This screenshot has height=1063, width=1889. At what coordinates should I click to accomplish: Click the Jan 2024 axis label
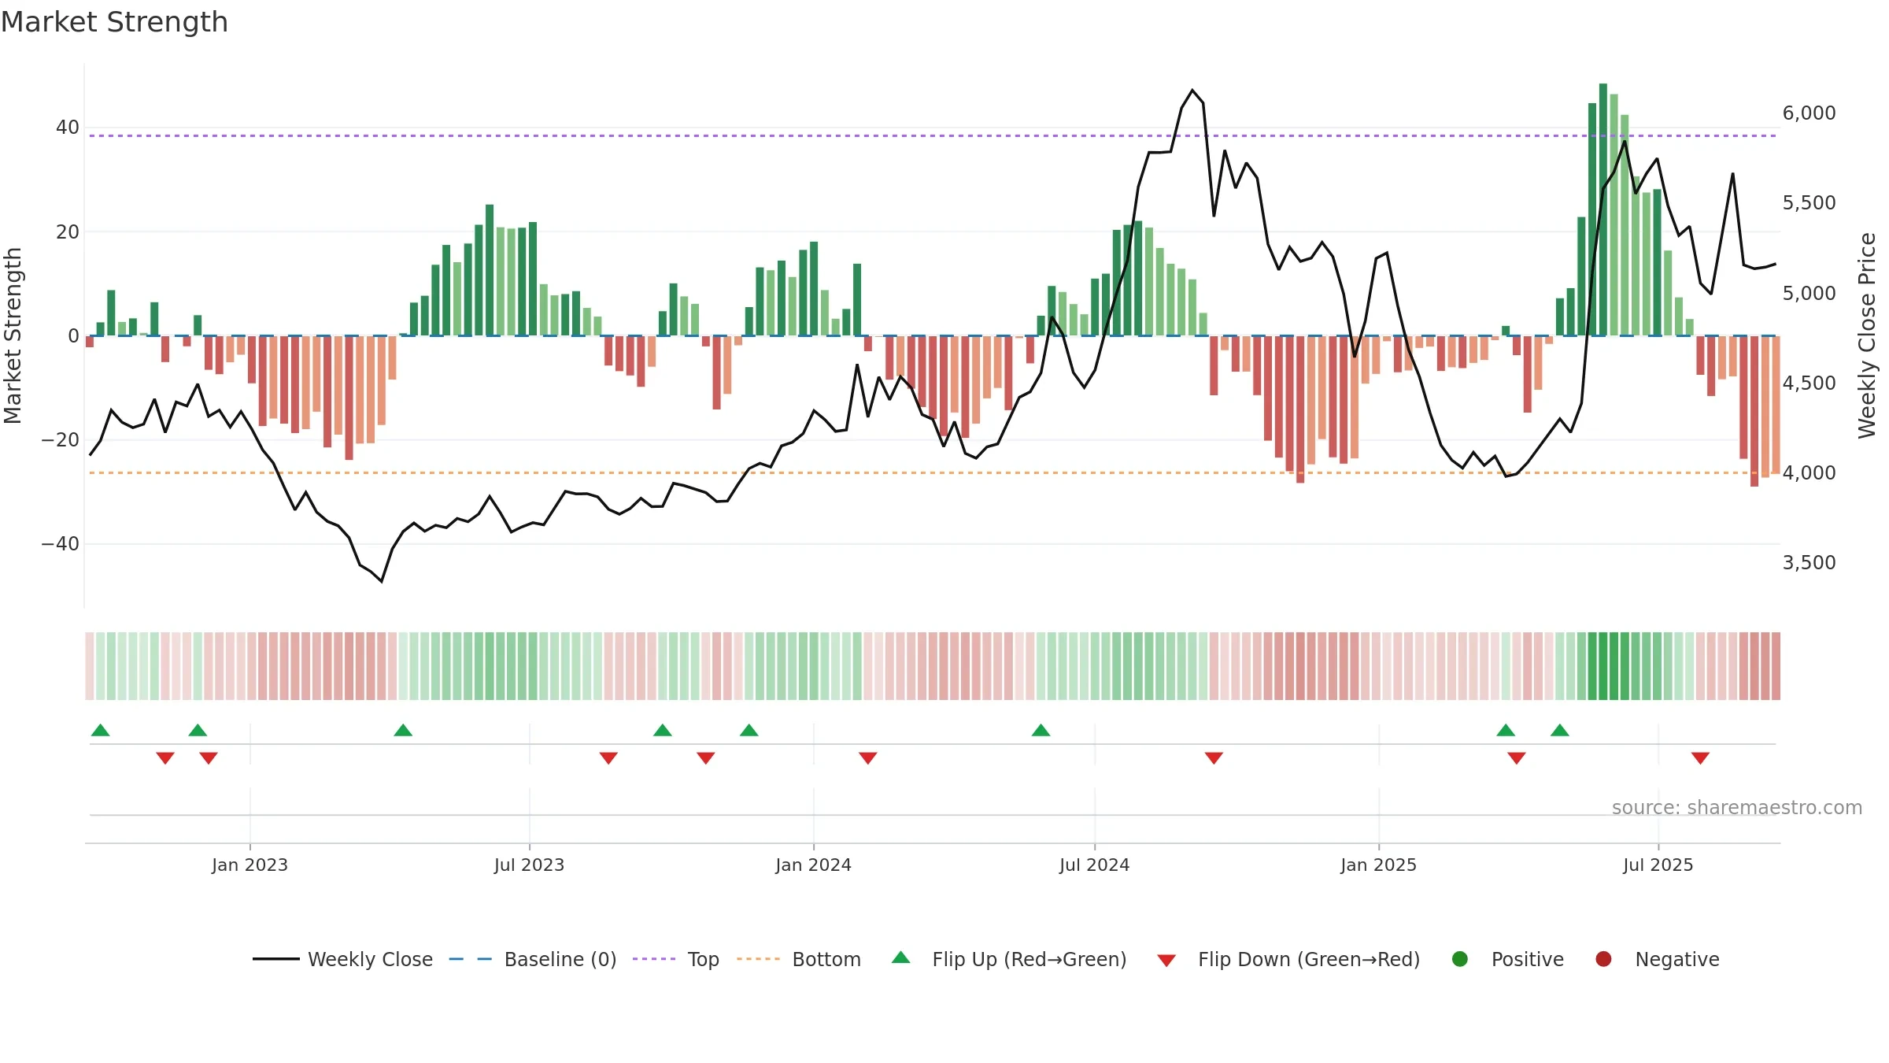coord(813,865)
